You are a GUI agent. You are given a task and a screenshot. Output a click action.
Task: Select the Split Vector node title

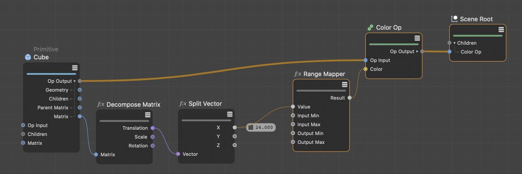pyautogui.click(x=205, y=104)
